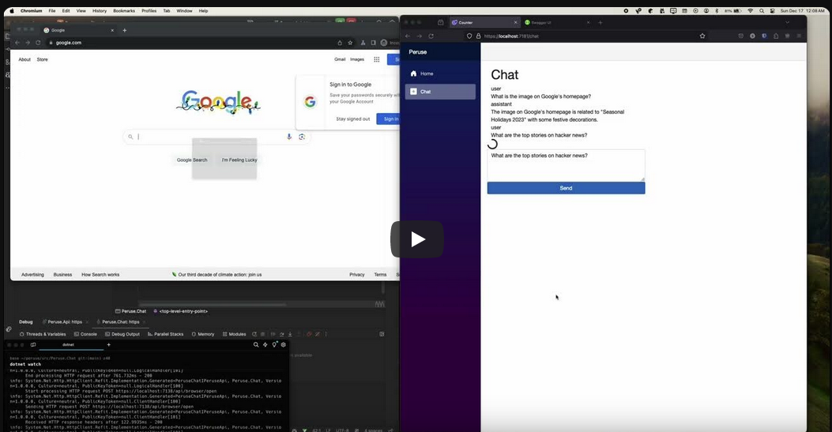832x432 pixels.
Task: Open Threads & Variables debugger tab
Action: pyautogui.click(x=43, y=335)
